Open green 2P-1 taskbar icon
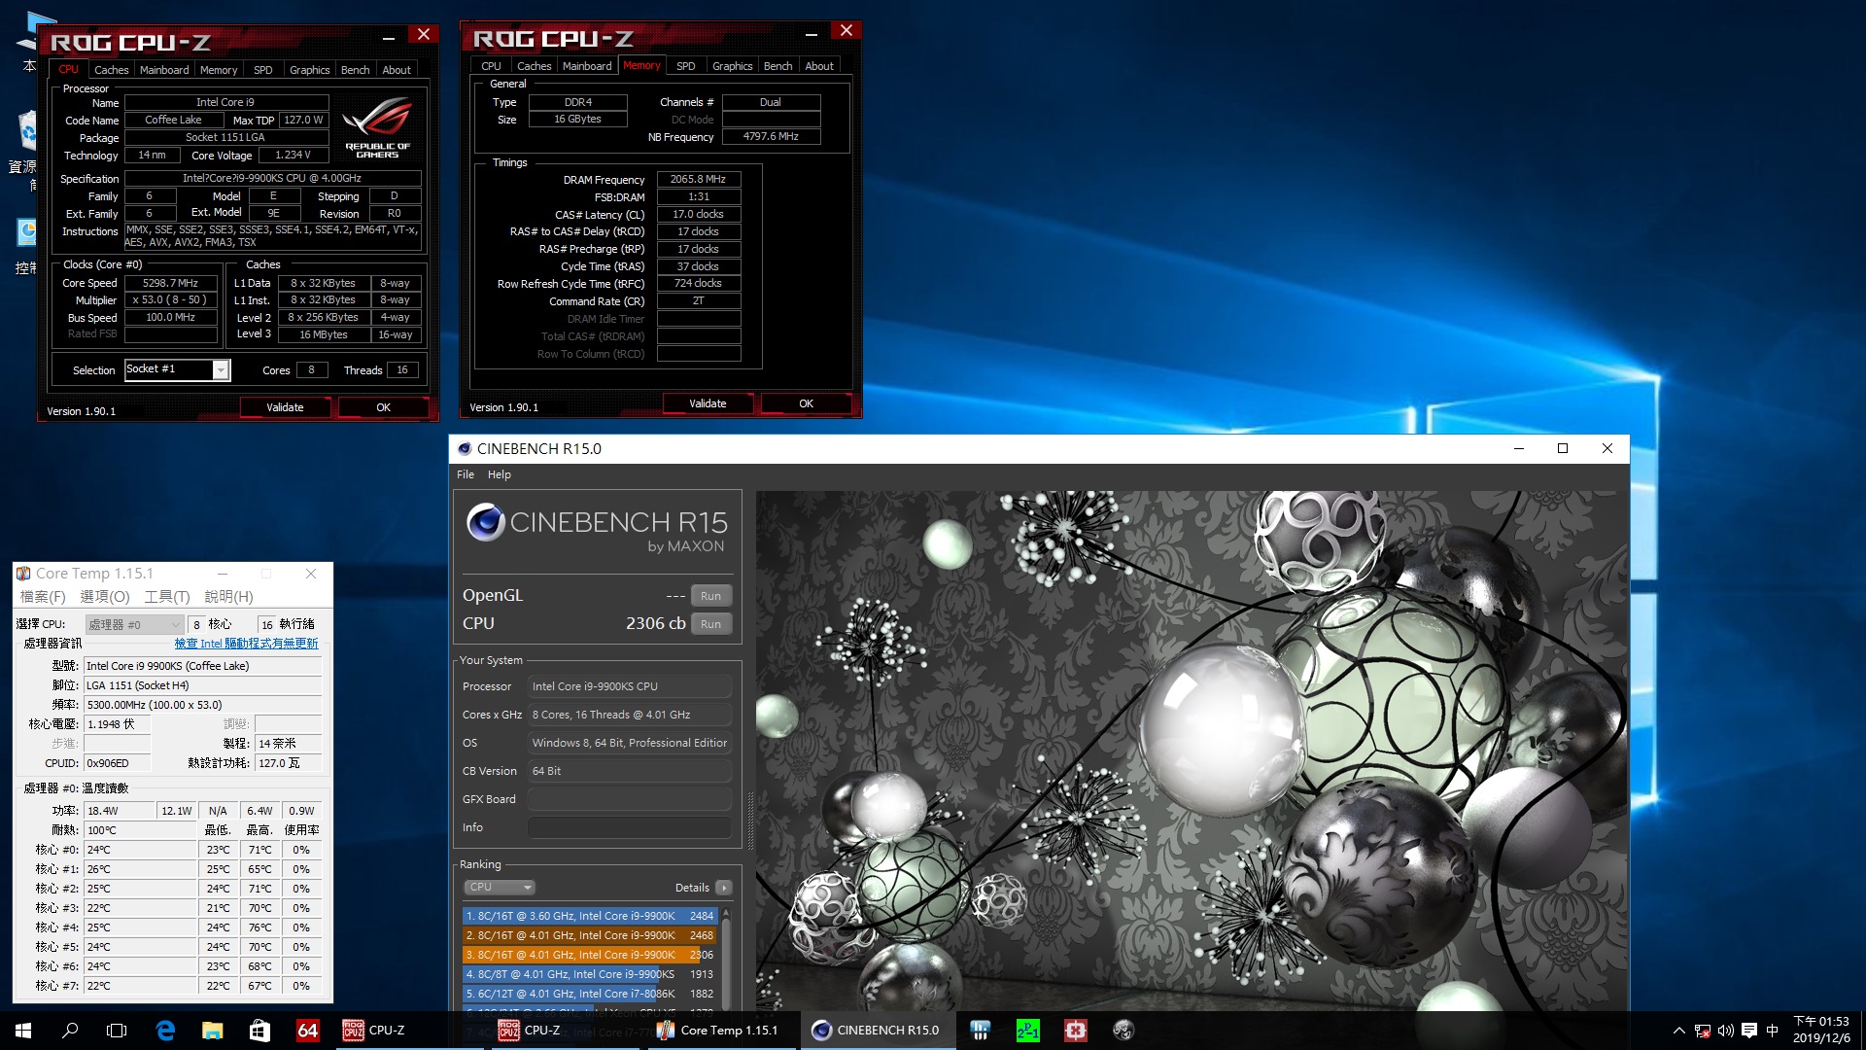1866x1050 pixels. click(1027, 1031)
